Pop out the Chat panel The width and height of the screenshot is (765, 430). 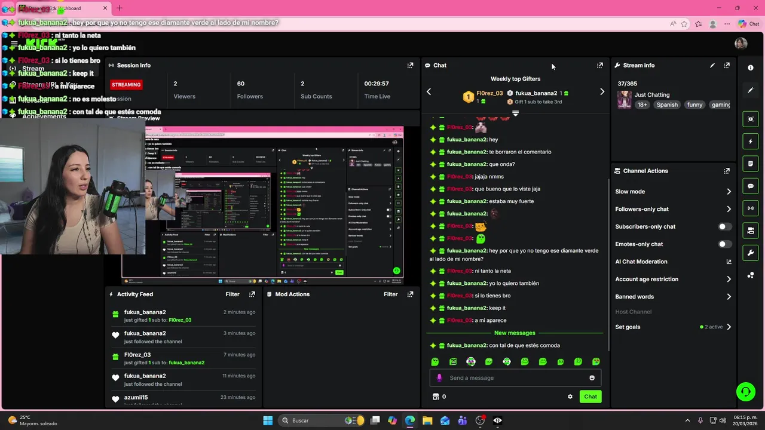coord(599,65)
